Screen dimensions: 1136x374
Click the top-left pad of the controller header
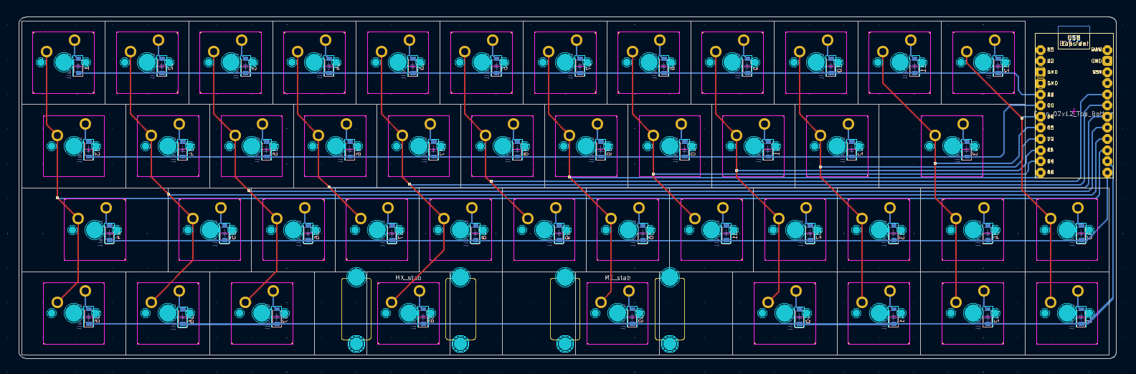pos(1041,50)
